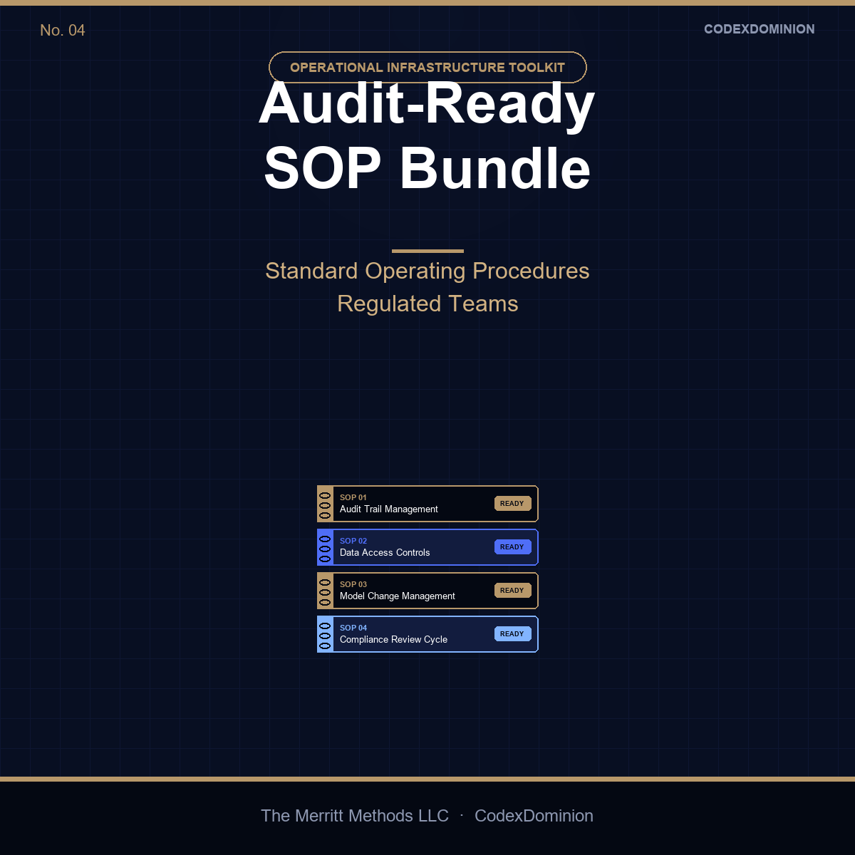Click the Operational Infrastructure Toolkit pill
The width and height of the screenshot is (855, 855).
(427, 68)
